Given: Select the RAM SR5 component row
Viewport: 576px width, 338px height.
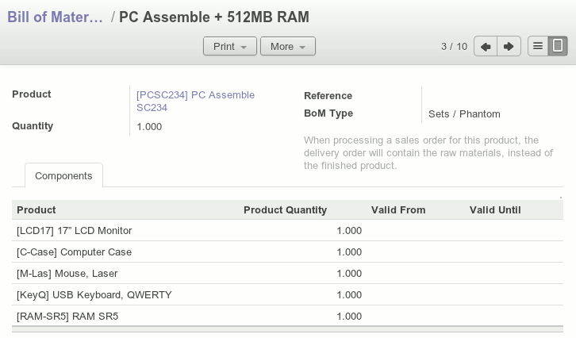Looking at the screenshot, I should pyautogui.click(x=67, y=317).
